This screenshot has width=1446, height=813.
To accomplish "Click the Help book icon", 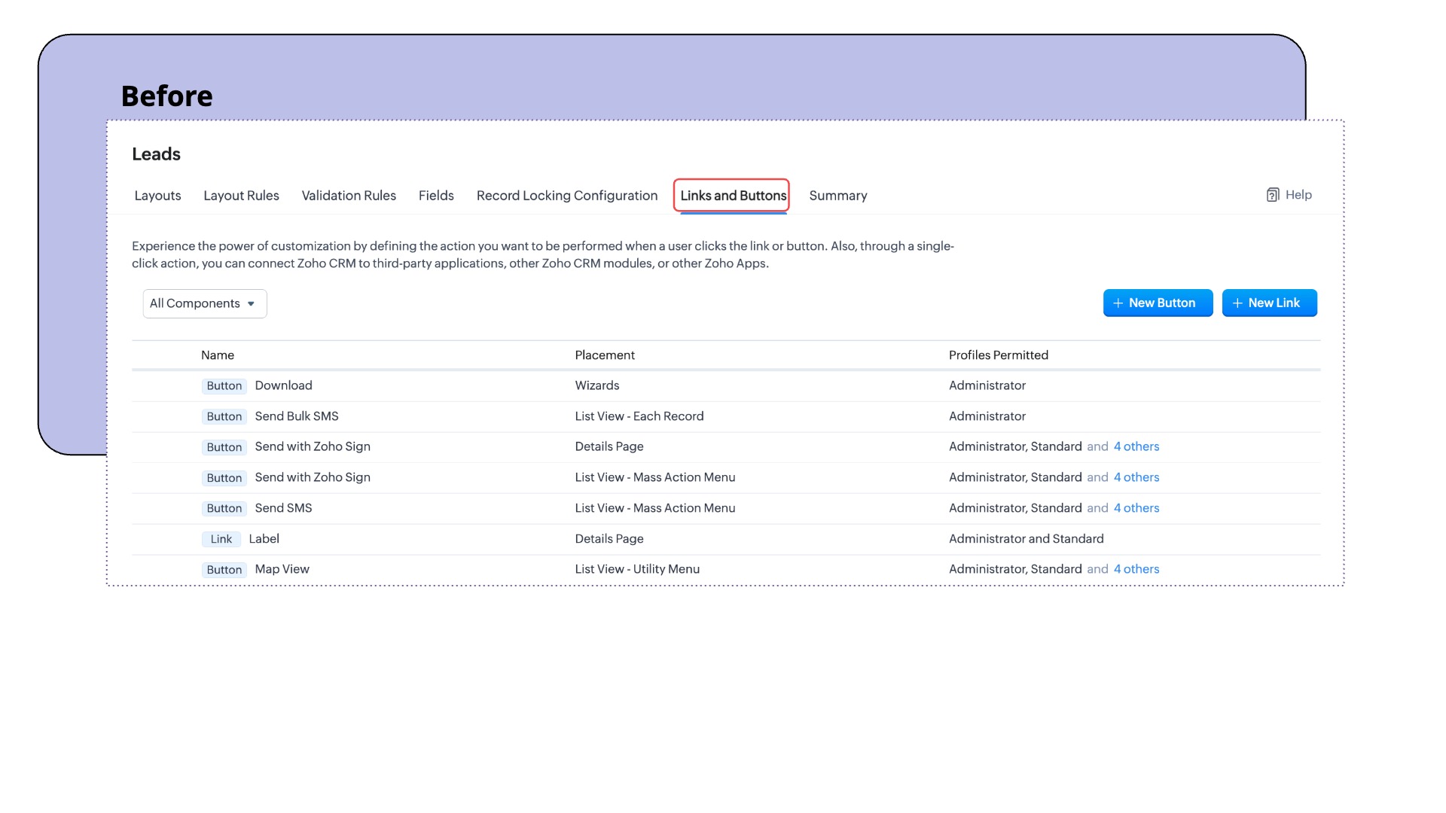I will tap(1273, 195).
